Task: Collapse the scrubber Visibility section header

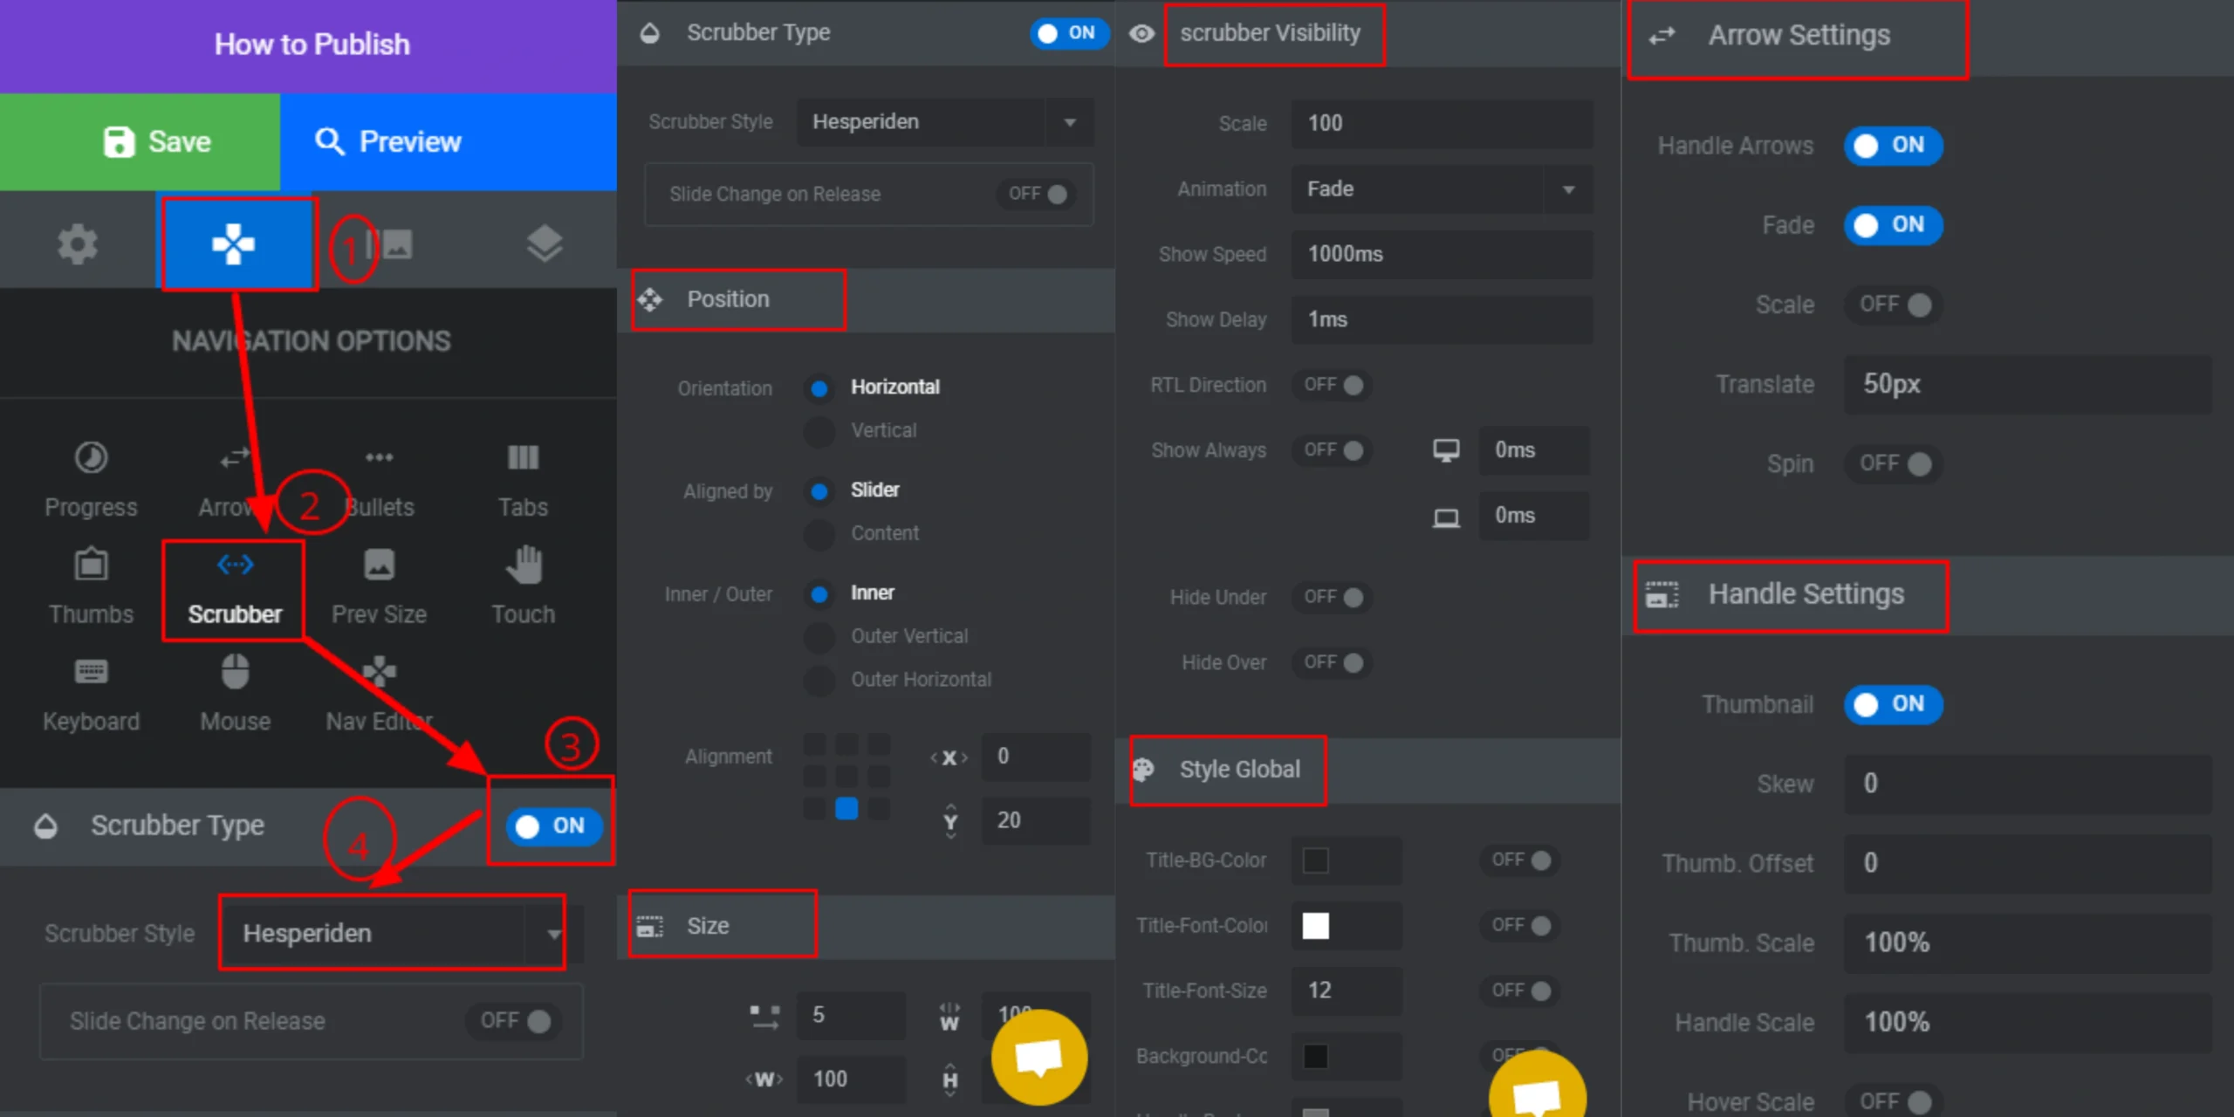Action: (x=1367, y=33)
